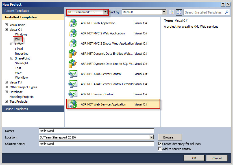Select the Other Project Types label
The width and height of the screenshot is (233, 165).
coord(23,87)
